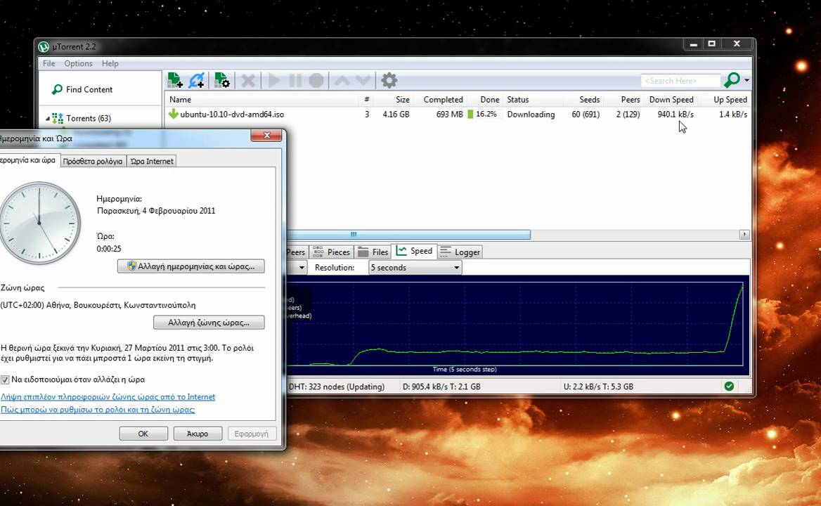
Task: Switch to the Files tab
Action: (373, 252)
